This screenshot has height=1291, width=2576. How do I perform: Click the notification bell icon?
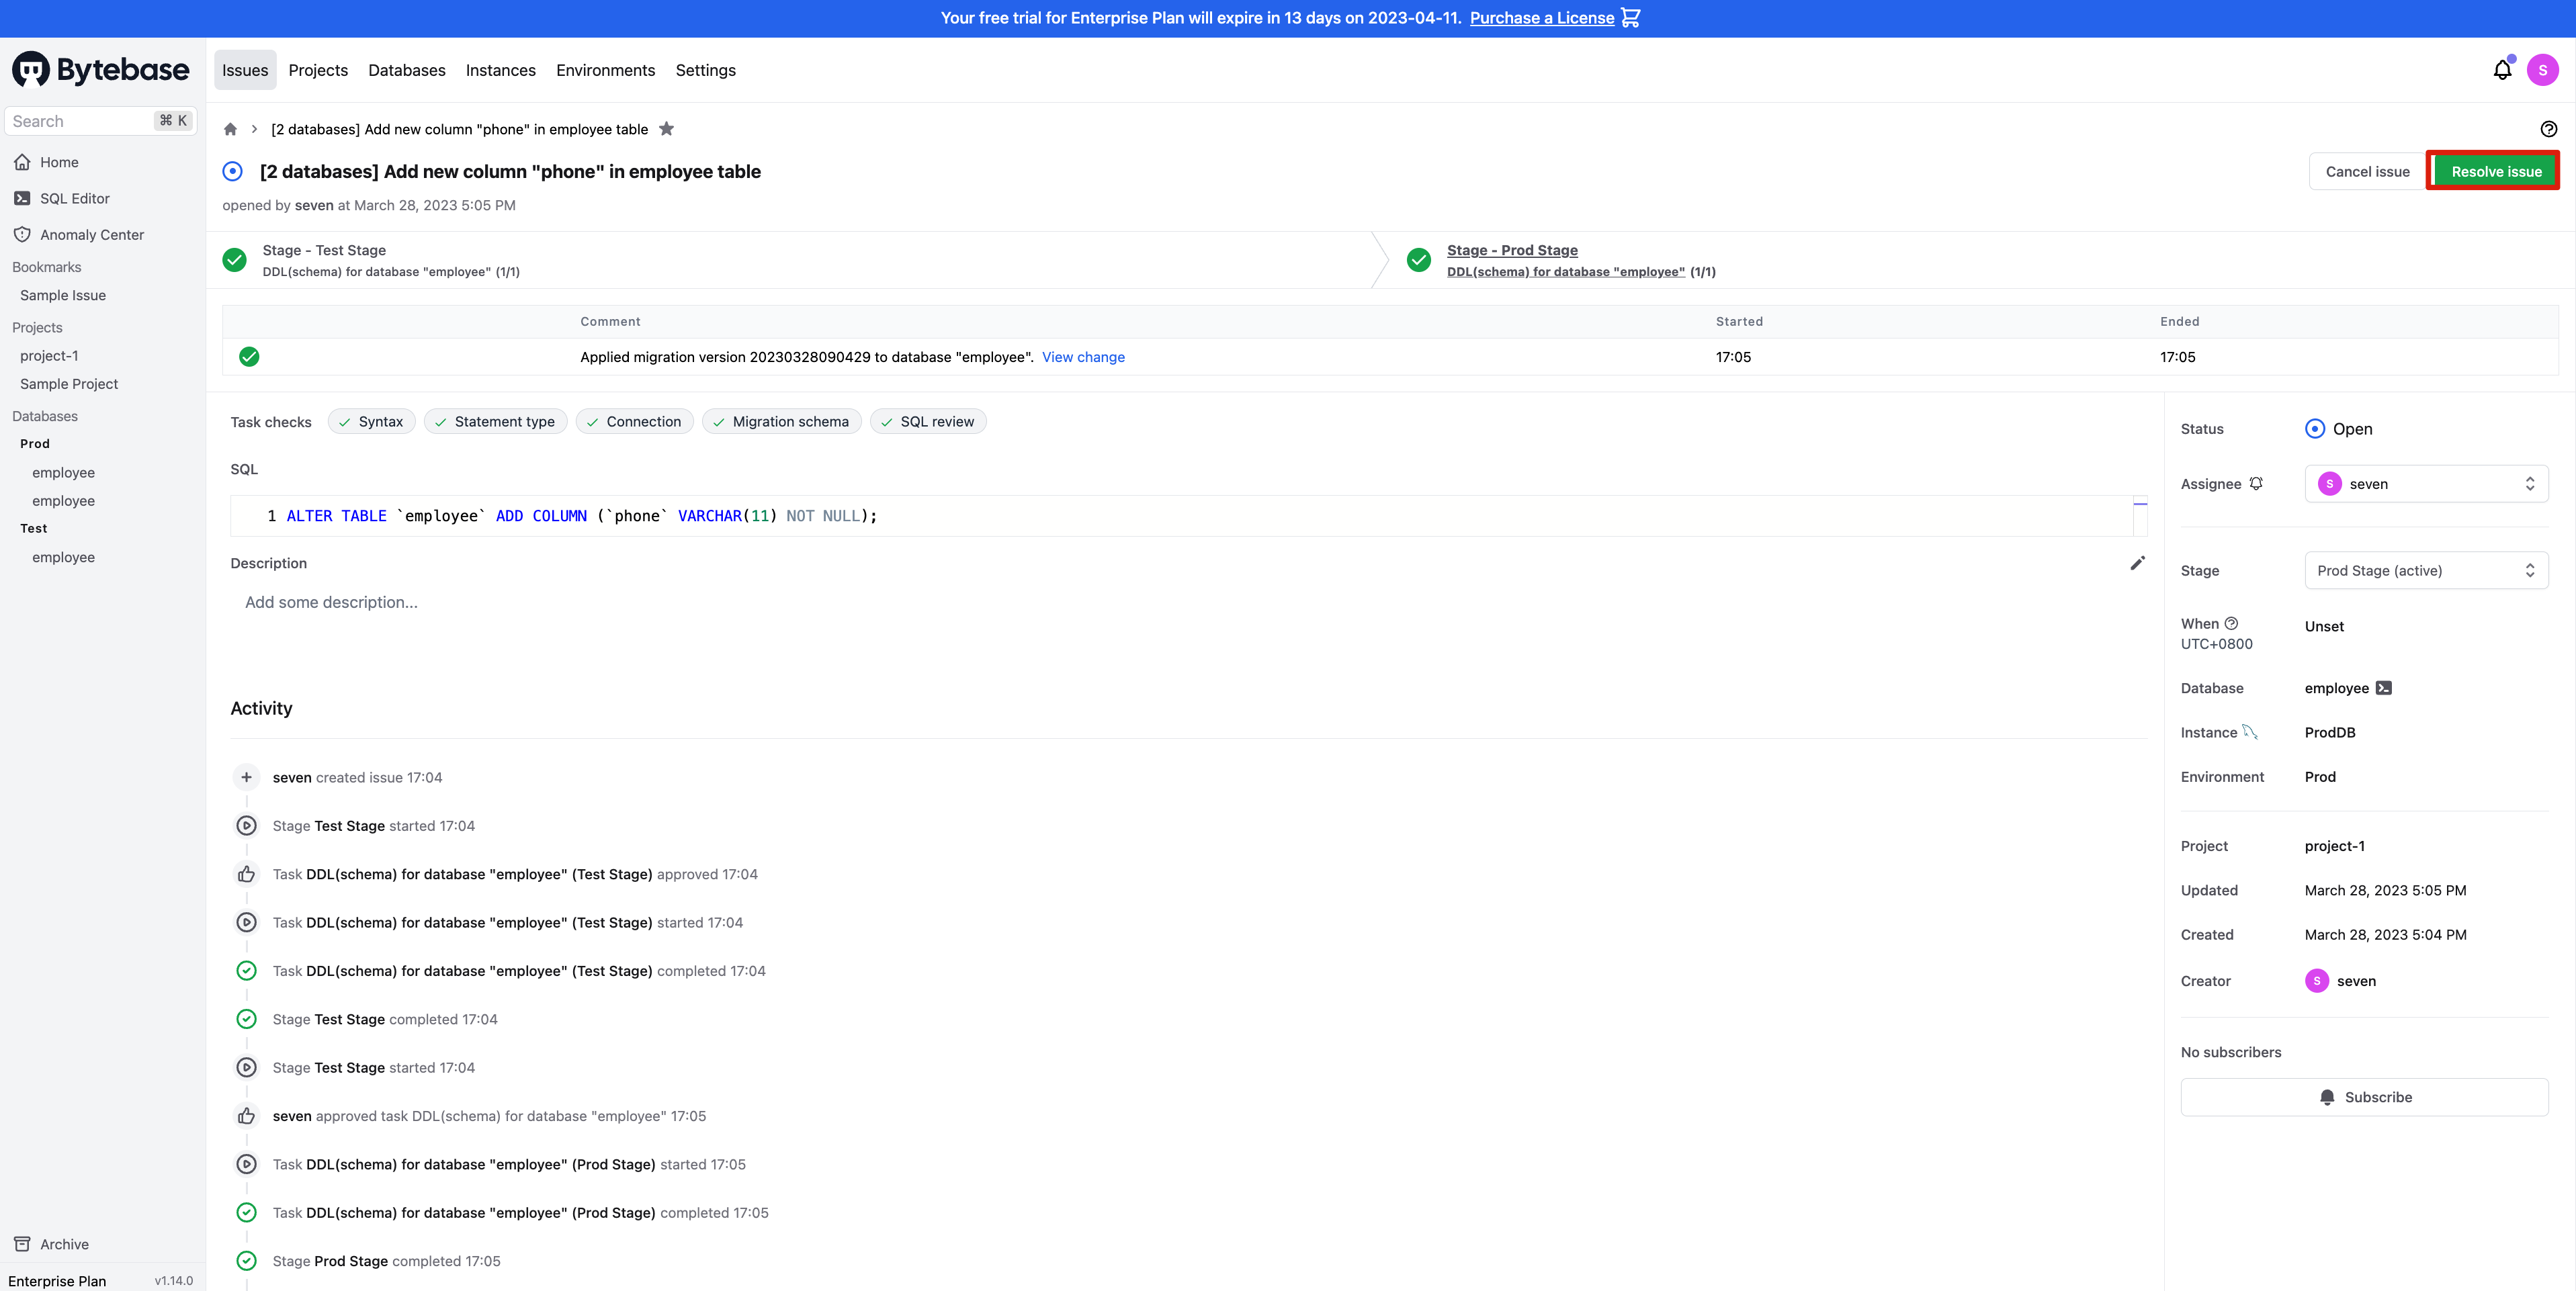[x=2501, y=70]
